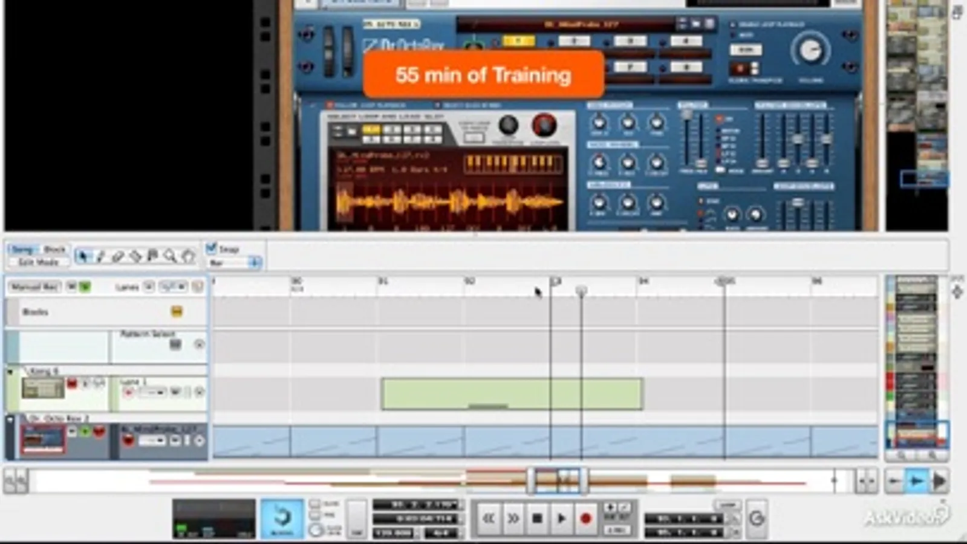
Task: Open the track parameter automation dropdown
Action: [172, 287]
